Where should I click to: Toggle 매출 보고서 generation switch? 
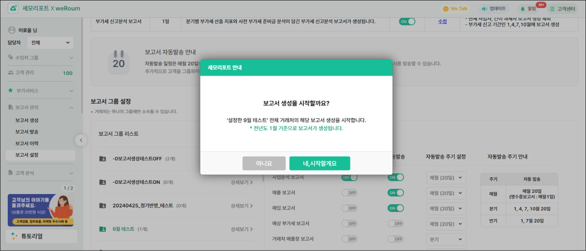pos(349,193)
